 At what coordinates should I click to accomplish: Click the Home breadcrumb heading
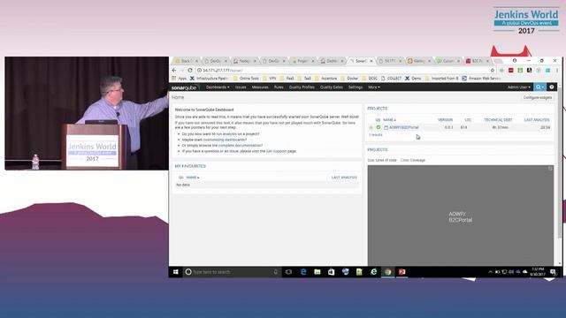pyautogui.click(x=178, y=97)
